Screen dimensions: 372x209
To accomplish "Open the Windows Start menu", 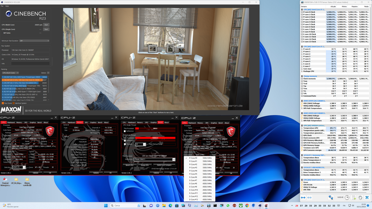I will (106, 205).
